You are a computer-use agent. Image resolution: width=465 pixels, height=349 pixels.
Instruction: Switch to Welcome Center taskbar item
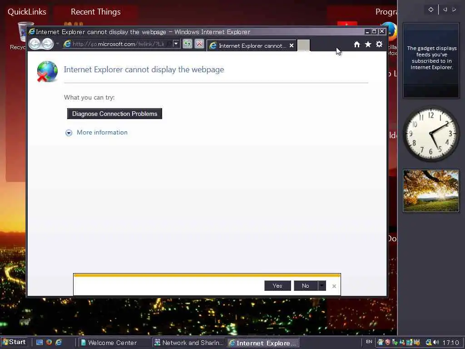click(x=114, y=343)
